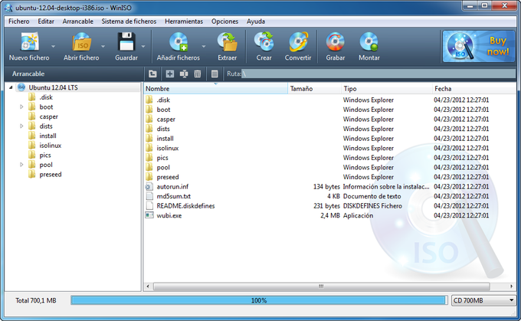Expand the boot folder in tree

pyautogui.click(x=21, y=106)
